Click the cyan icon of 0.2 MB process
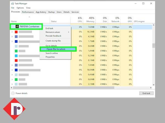Screen dimensions: 165x123 (16, 56)
